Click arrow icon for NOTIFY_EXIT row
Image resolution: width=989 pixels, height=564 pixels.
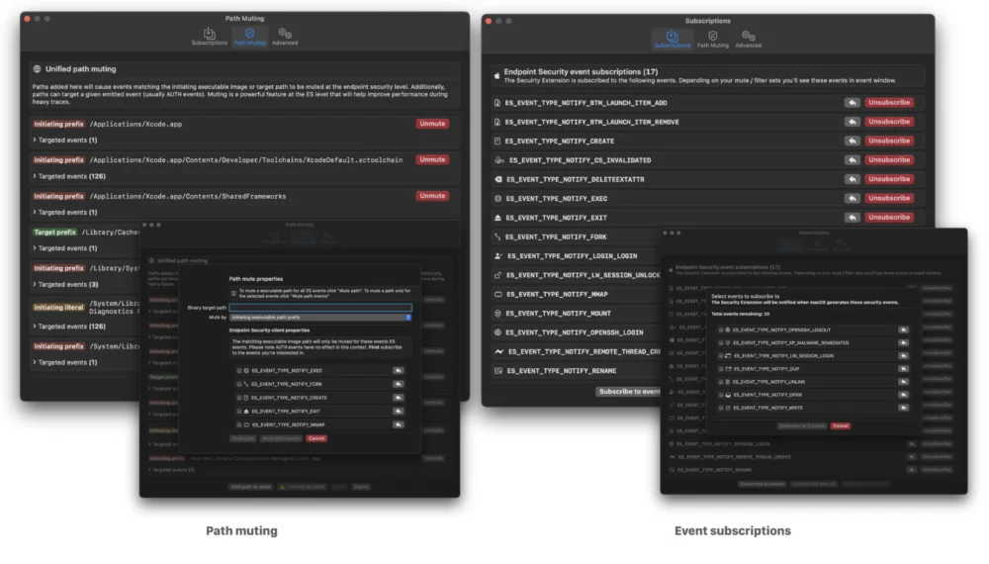(x=853, y=217)
